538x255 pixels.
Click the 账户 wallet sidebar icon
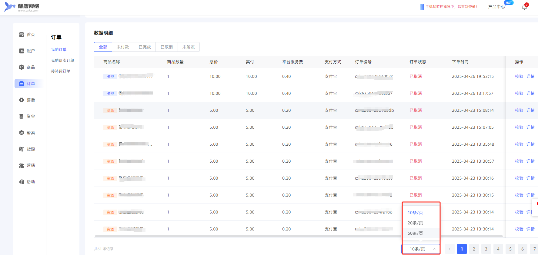click(x=22, y=51)
